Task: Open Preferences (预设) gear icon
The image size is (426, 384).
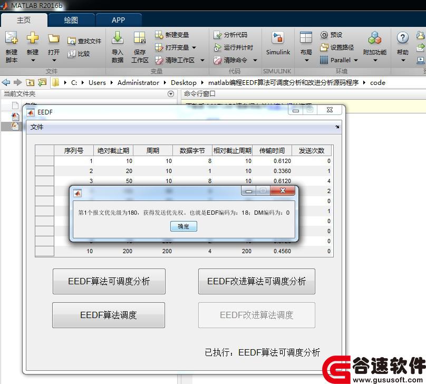Action: coord(324,35)
